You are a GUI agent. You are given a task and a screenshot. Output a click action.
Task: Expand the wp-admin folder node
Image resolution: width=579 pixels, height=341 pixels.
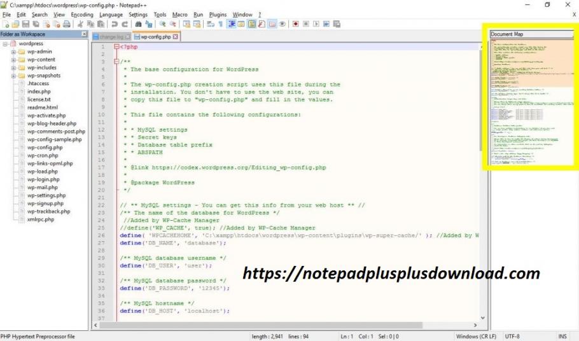click(13, 52)
